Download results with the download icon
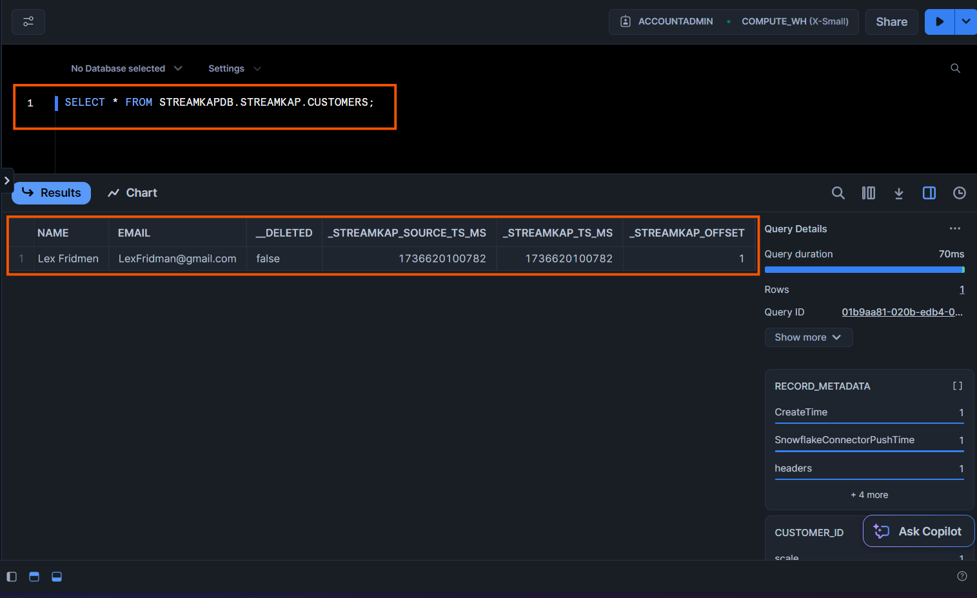The image size is (977, 598). pos(898,193)
